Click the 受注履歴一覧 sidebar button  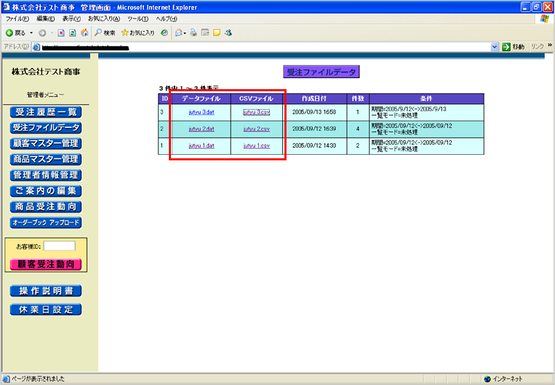point(46,113)
